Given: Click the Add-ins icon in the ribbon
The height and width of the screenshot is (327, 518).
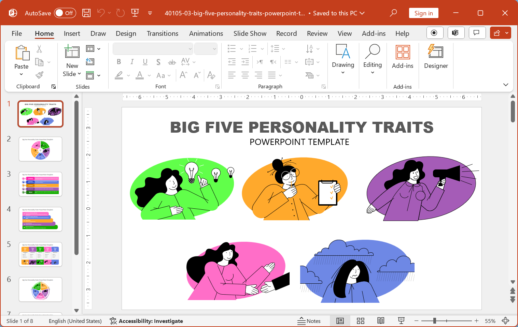Looking at the screenshot, I should [x=403, y=58].
